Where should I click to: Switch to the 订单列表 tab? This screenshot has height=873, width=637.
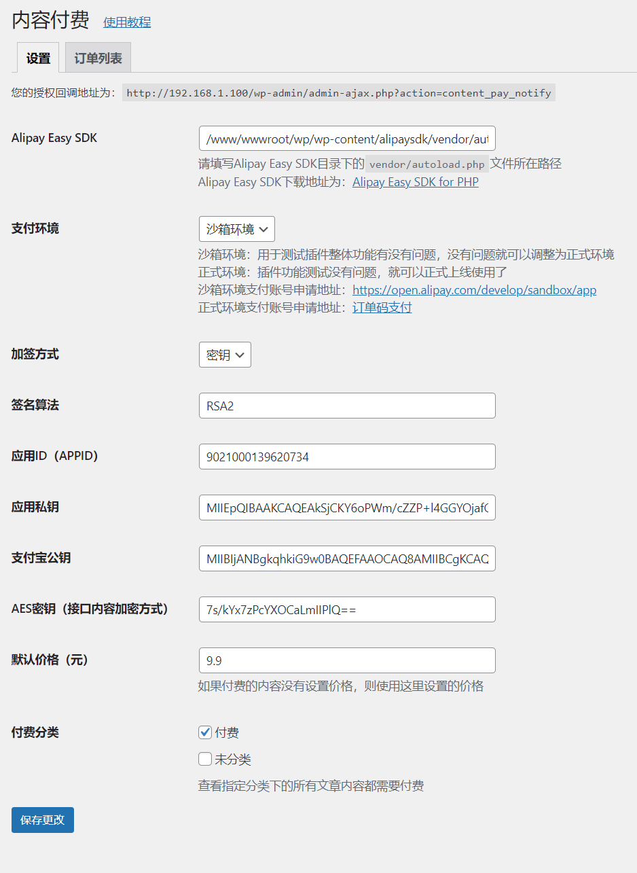[x=98, y=58]
